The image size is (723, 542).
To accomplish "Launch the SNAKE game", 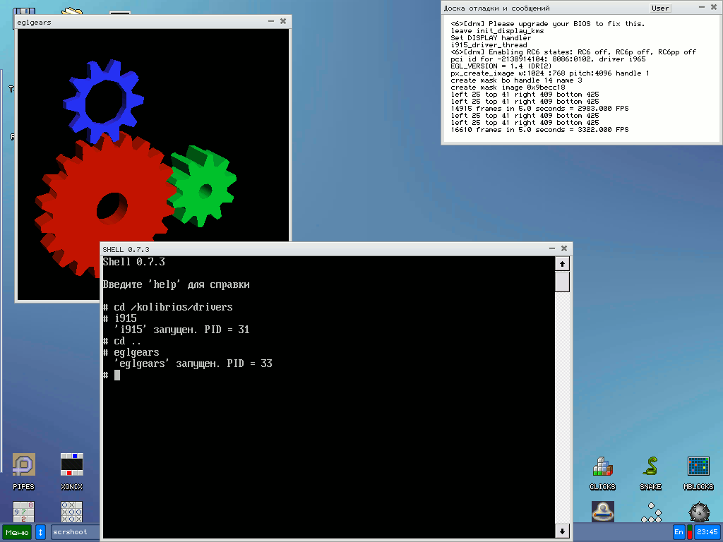I will tap(650, 467).
